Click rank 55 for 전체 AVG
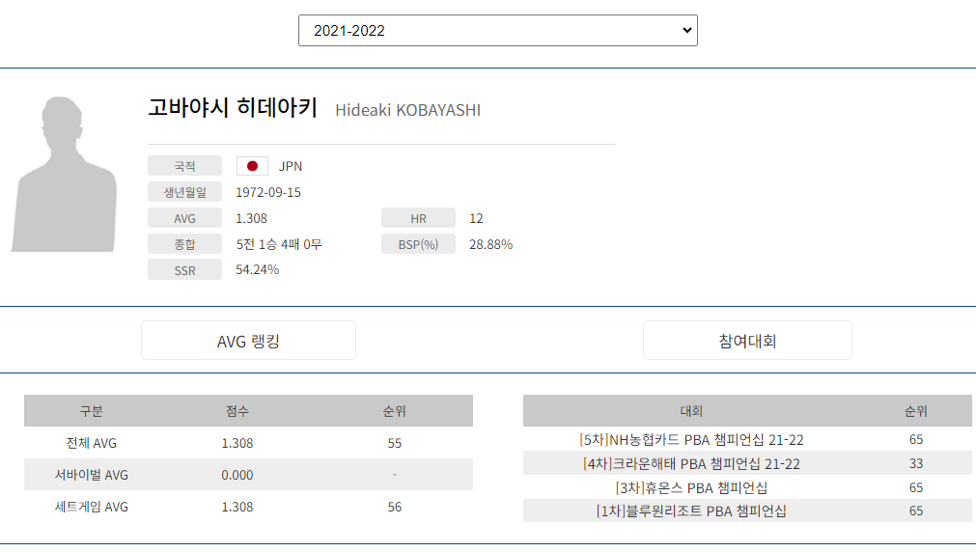 (395, 443)
